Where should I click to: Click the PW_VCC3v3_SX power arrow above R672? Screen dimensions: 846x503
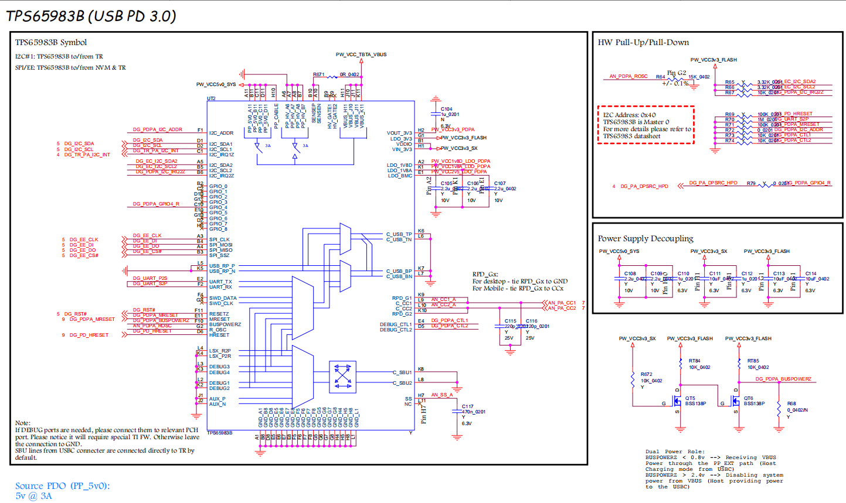(x=633, y=345)
